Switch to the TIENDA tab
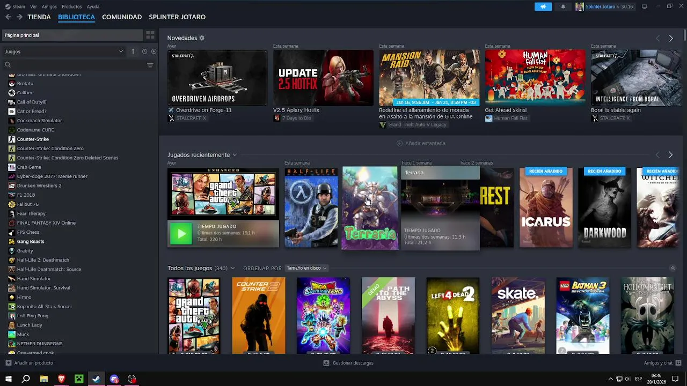Image resolution: width=687 pixels, height=386 pixels. [x=39, y=17]
